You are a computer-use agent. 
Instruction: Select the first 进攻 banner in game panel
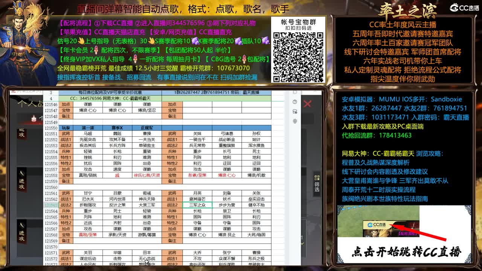[22, 135]
